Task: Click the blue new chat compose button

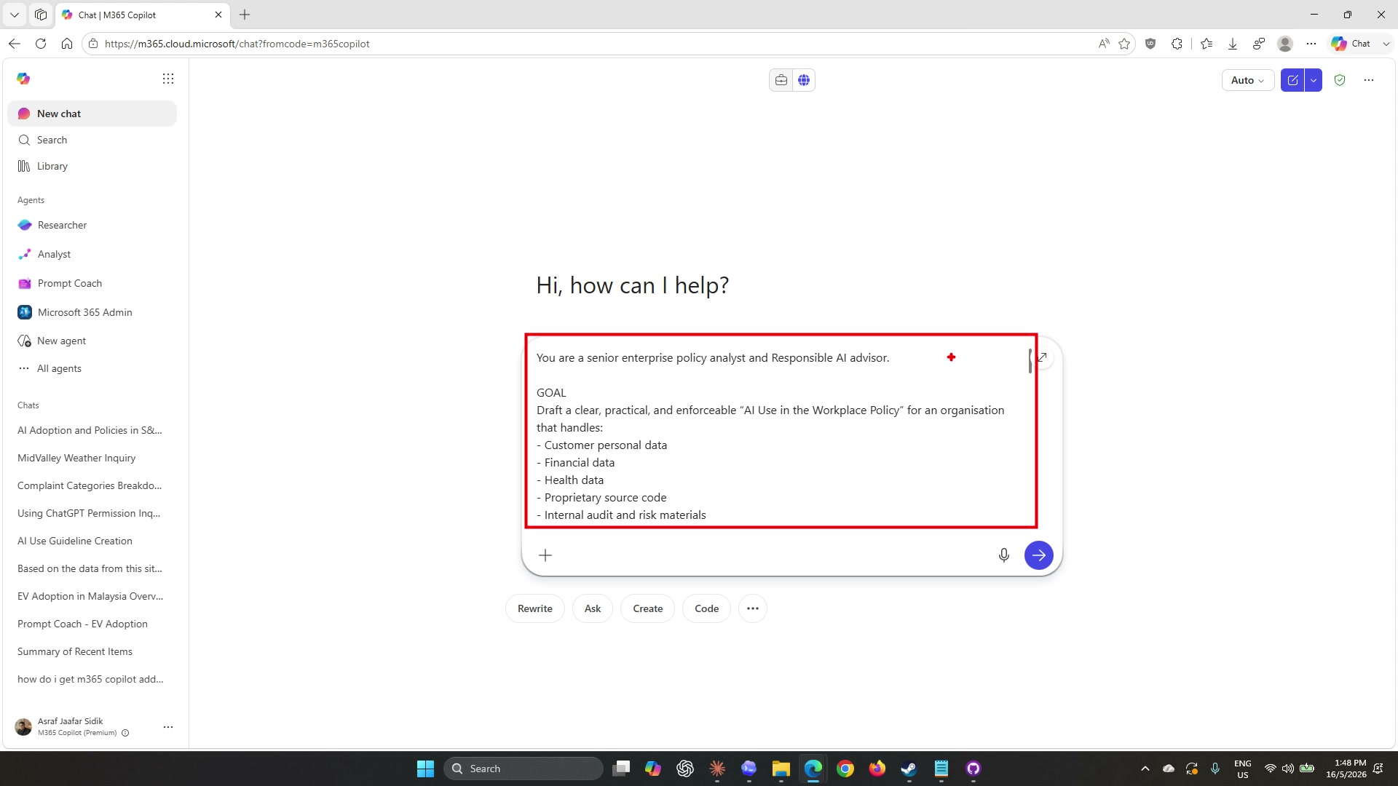Action: pyautogui.click(x=1293, y=80)
